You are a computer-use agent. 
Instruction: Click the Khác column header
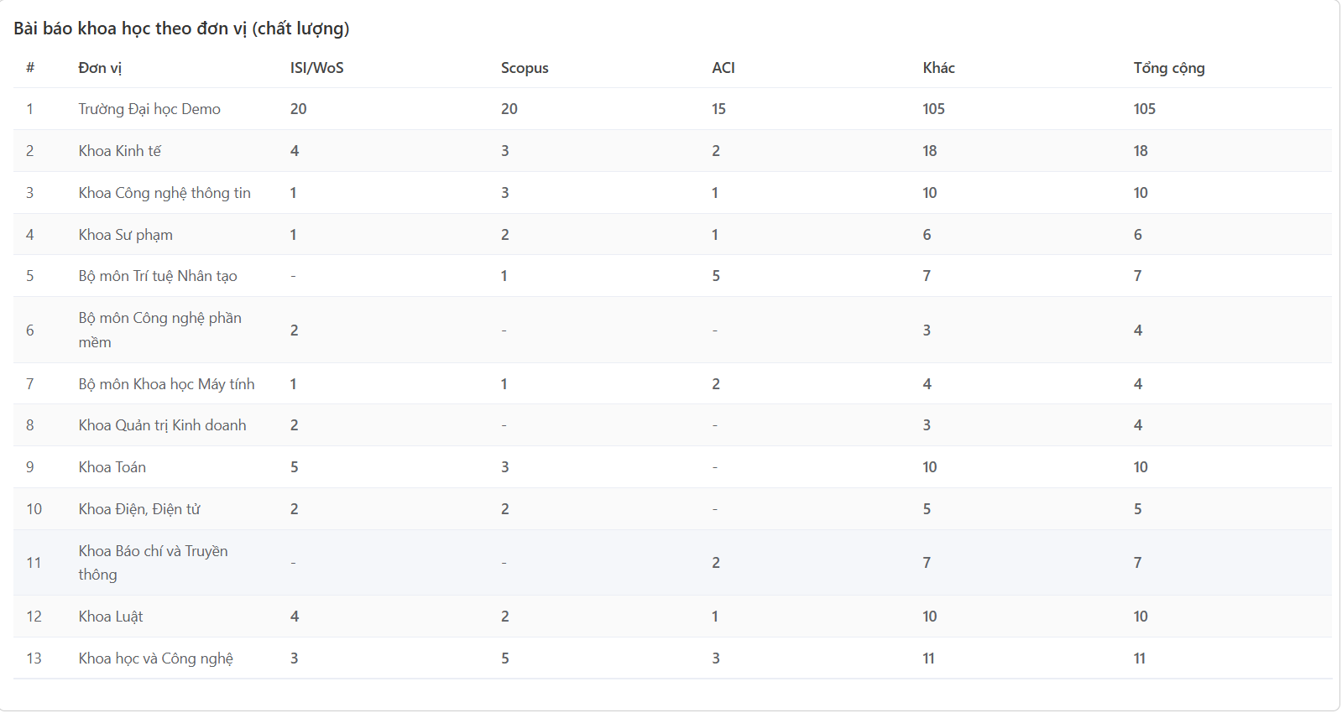click(x=938, y=68)
